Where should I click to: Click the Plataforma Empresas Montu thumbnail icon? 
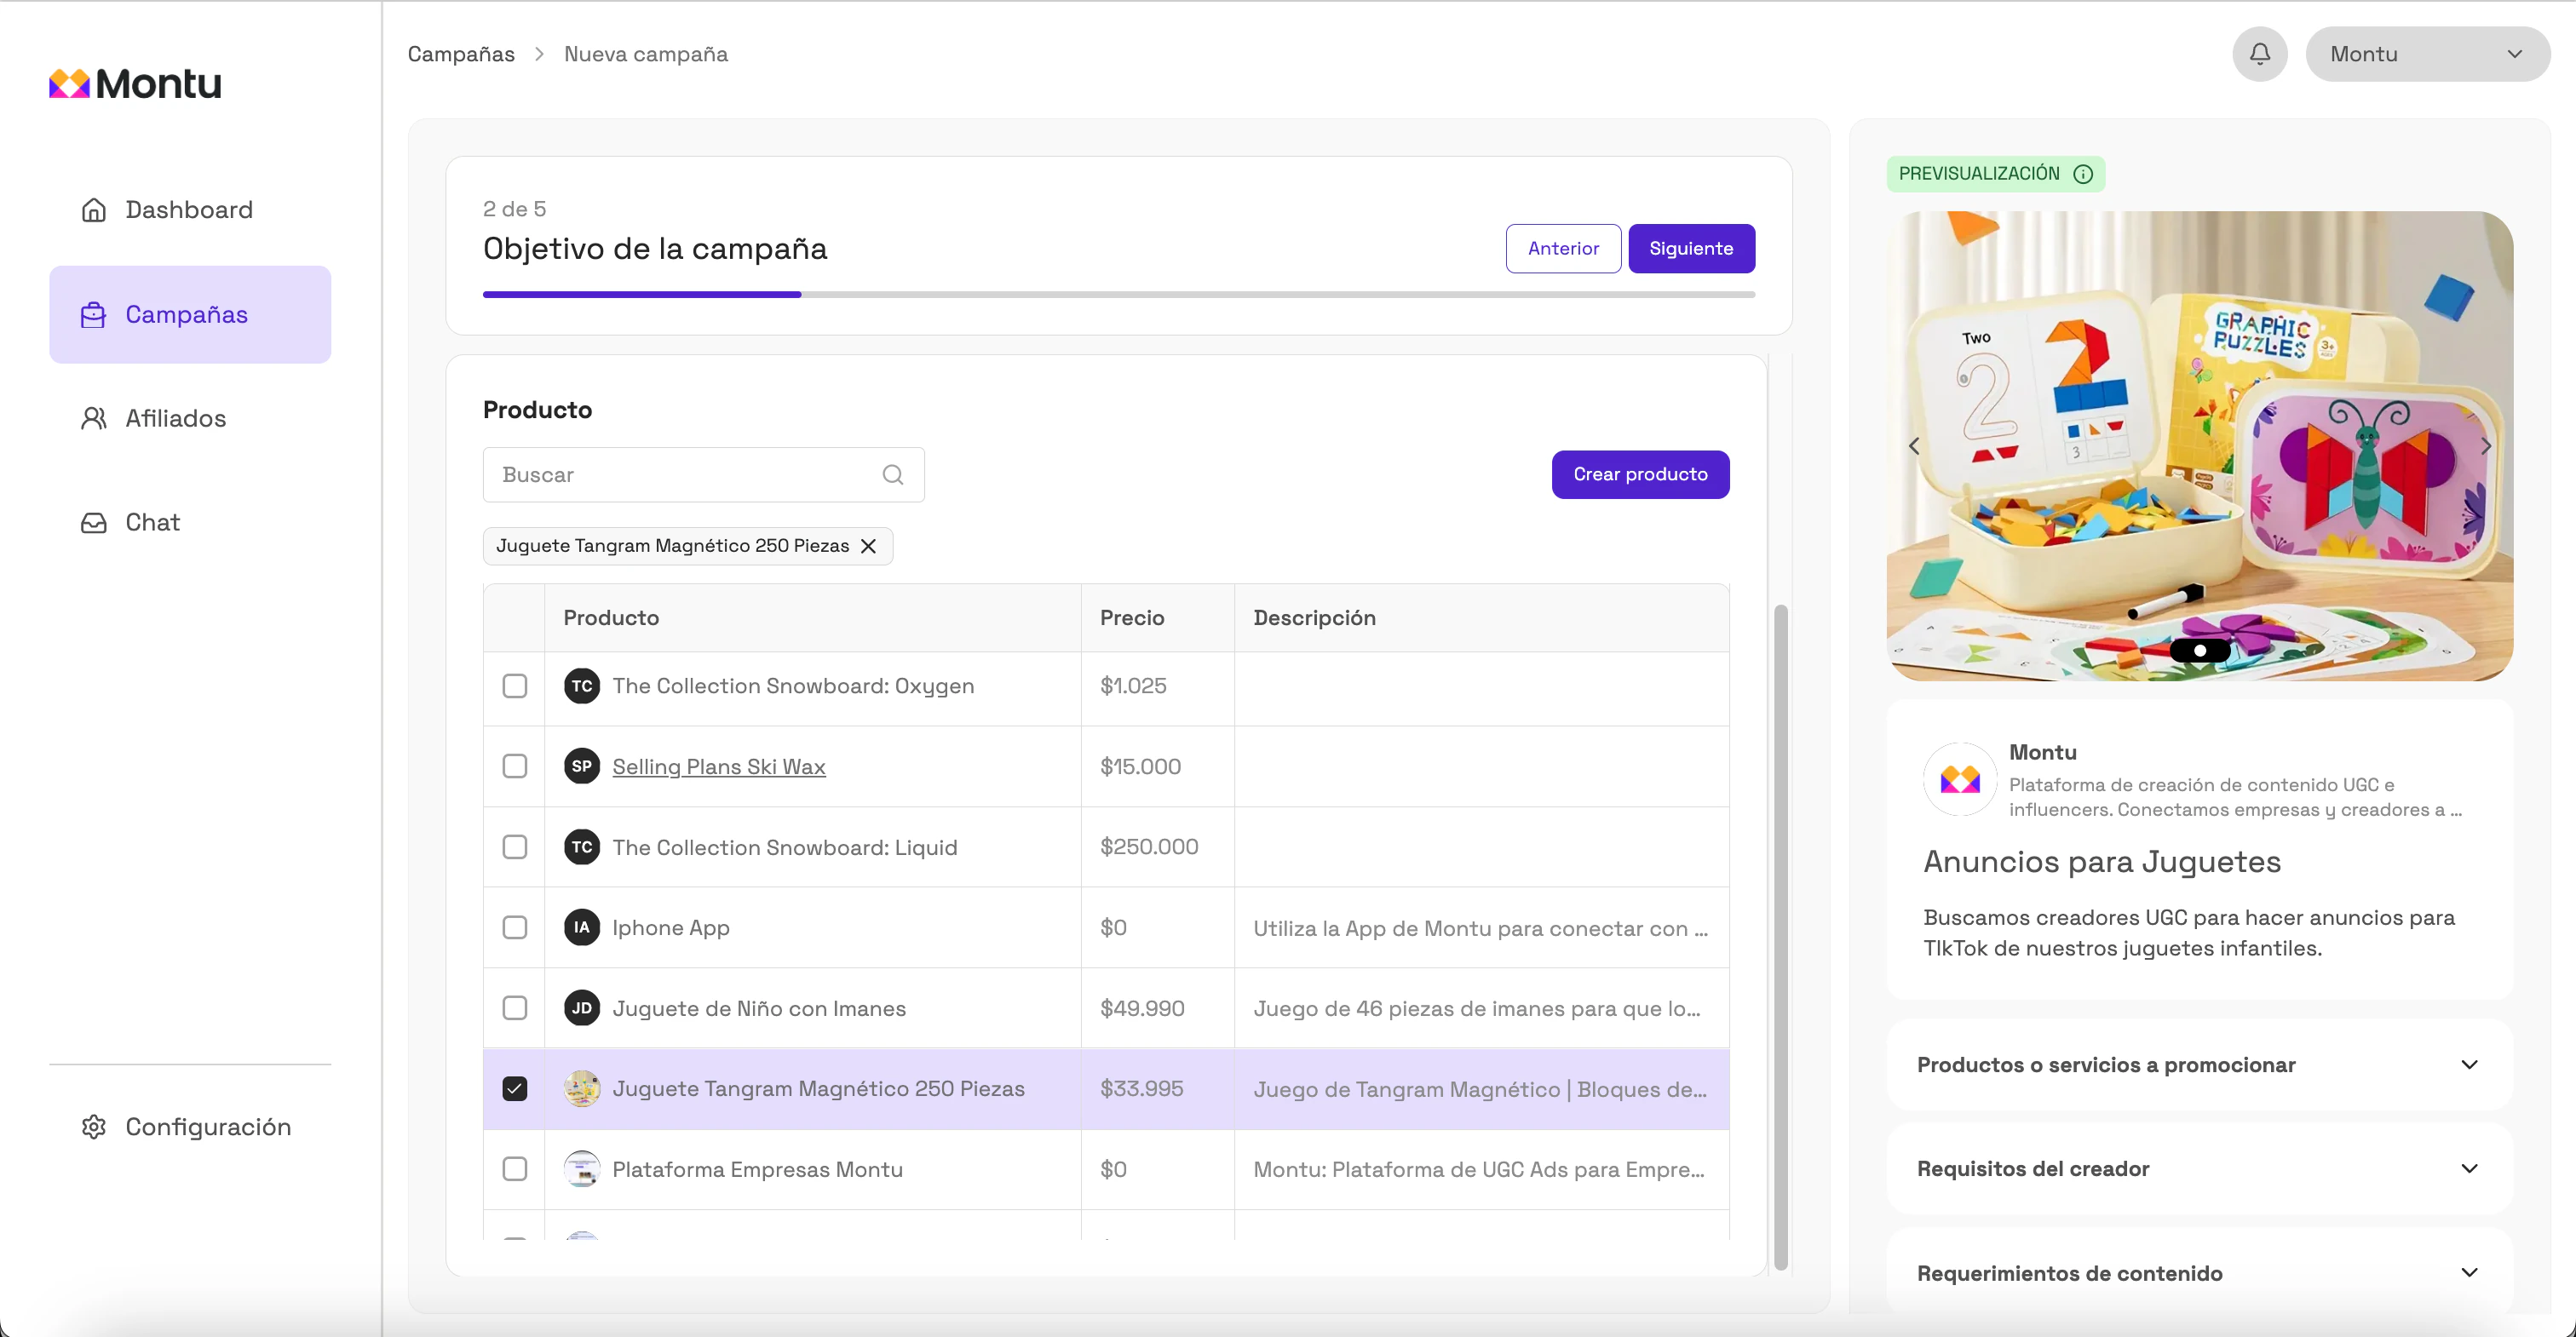pos(582,1169)
